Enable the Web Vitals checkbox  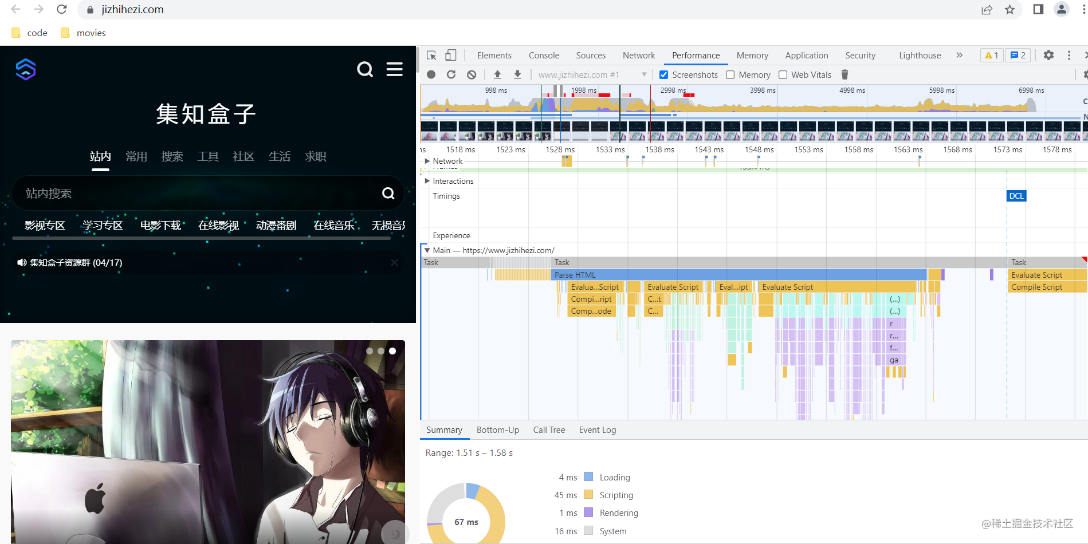click(x=783, y=75)
